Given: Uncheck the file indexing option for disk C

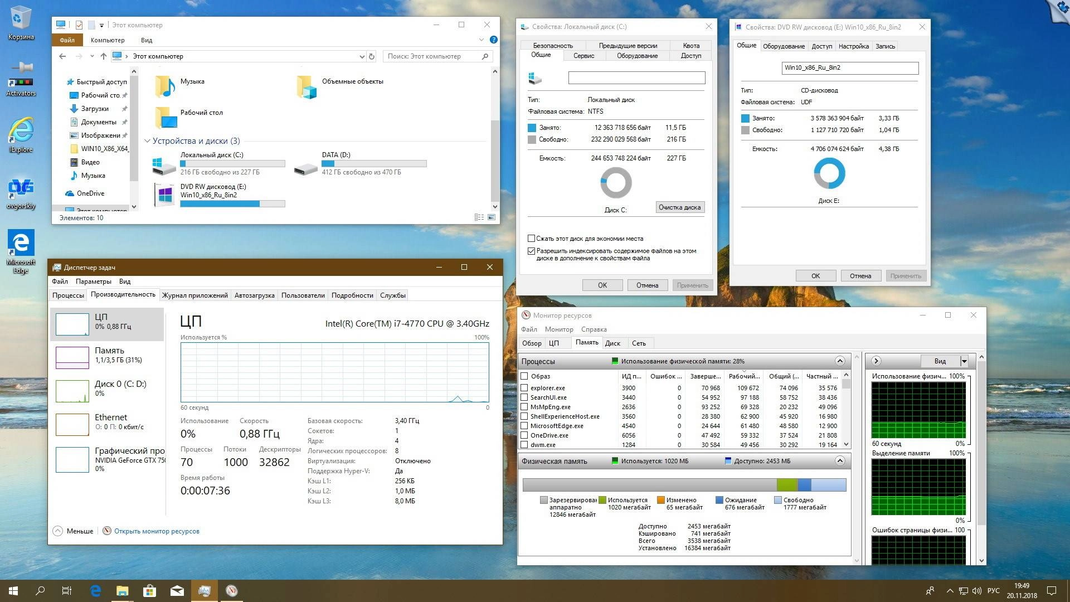Looking at the screenshot, I should (x=532, y=251).
